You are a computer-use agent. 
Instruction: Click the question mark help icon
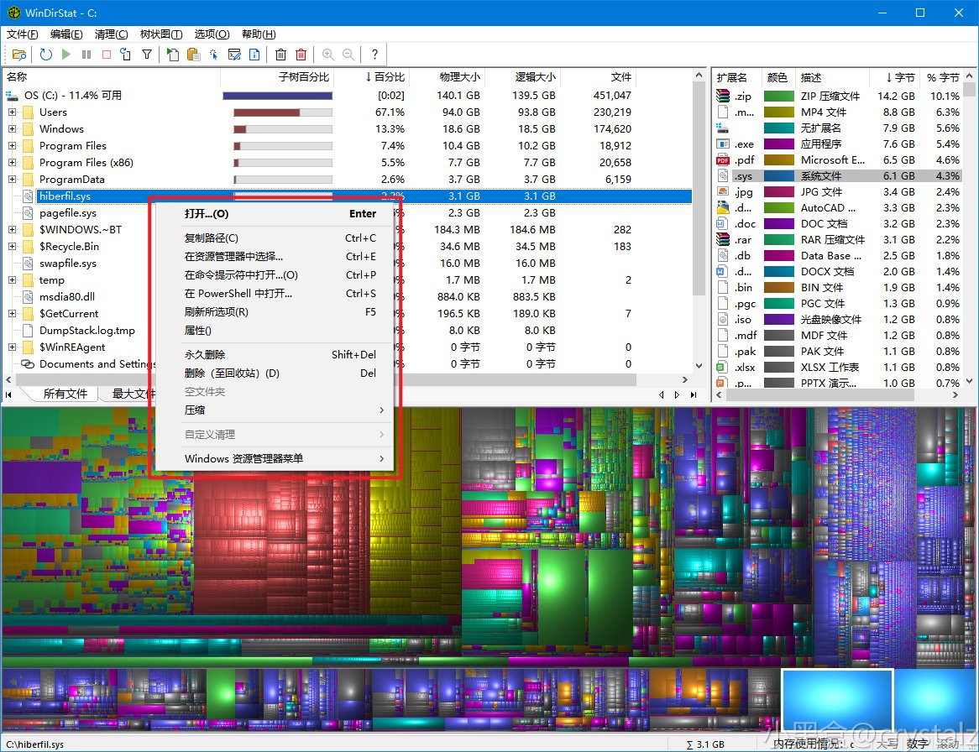coord(374,55)
